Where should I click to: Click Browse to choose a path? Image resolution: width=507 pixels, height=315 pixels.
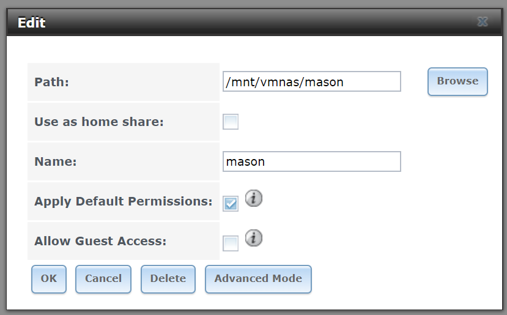pyautogui.click(x=457, y=81)
